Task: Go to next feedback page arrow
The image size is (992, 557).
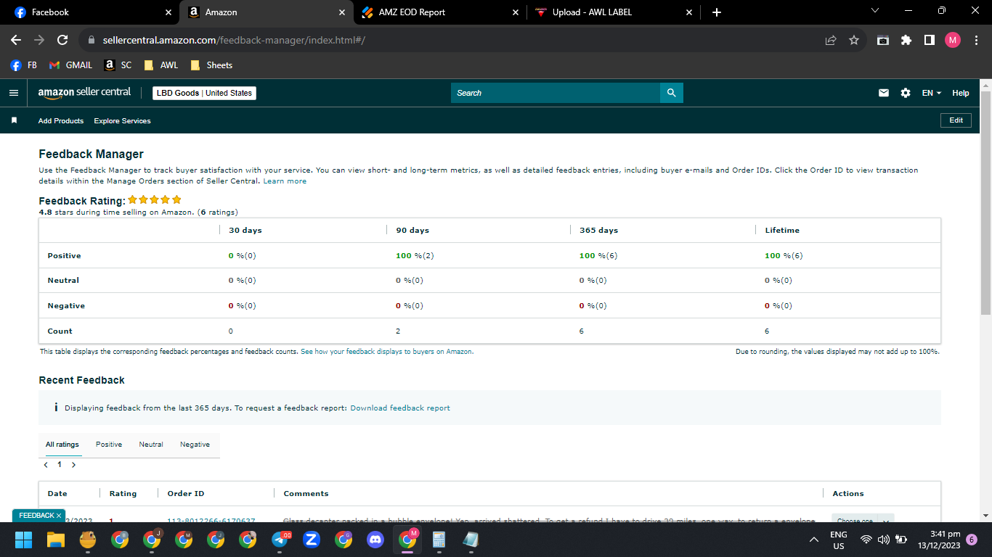Action: [73, 464]
